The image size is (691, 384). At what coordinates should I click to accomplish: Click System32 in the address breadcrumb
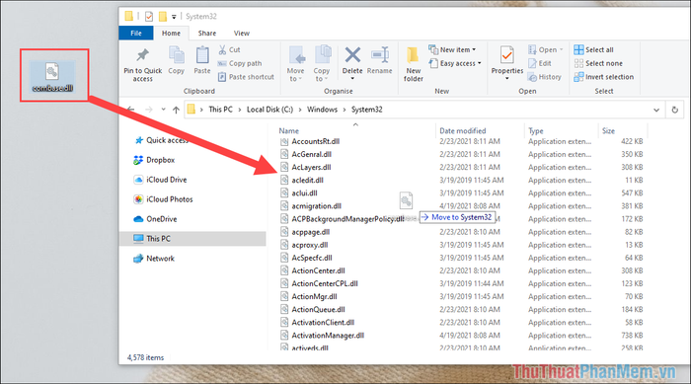[366, 110]
